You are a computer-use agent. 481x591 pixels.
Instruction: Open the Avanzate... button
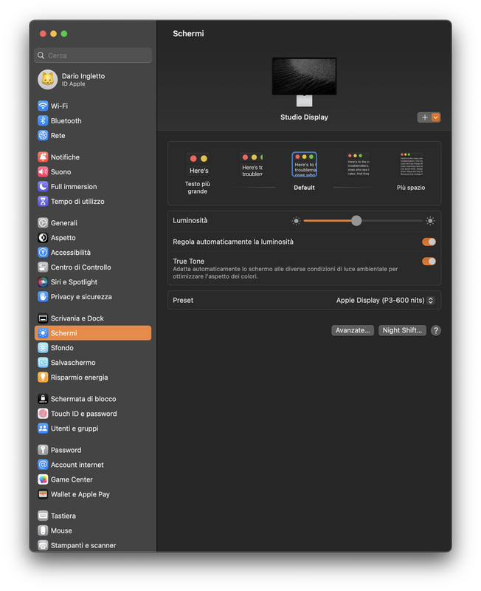353,330
